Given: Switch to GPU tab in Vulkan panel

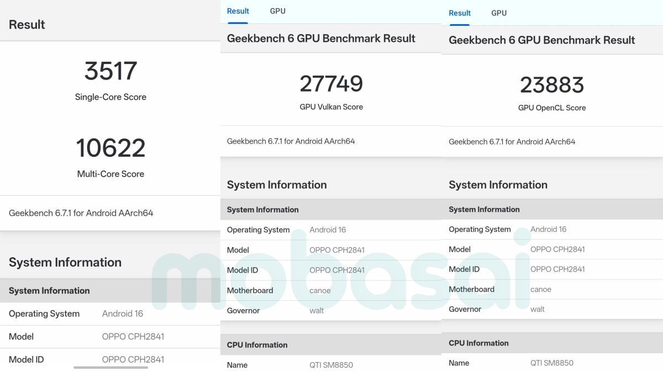Looking at the screenshot, I should tap(278, 11).
